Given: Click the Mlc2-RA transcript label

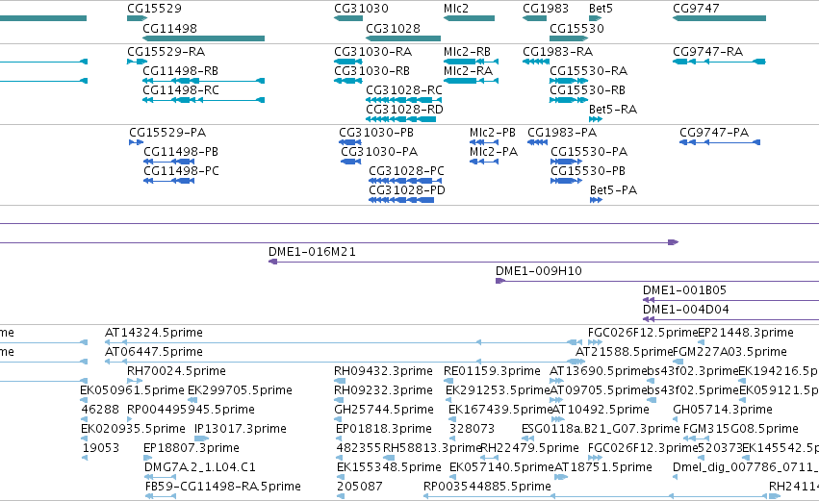Looking at the screenshot, I should pos(468,71).
